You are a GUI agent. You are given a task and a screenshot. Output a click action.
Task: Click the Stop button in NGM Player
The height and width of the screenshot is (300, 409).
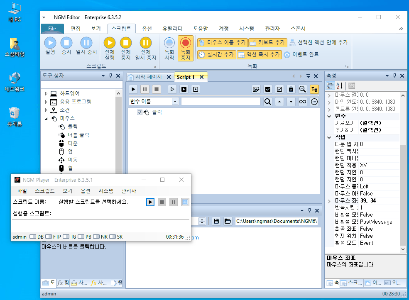[162, 202]
